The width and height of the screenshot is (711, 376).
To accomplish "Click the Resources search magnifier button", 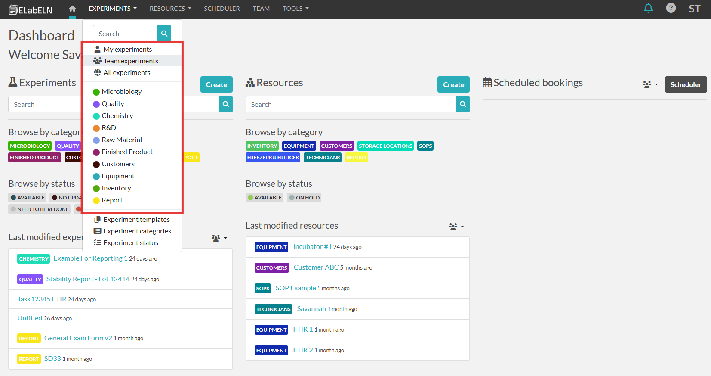I will [x=463, y=104].
